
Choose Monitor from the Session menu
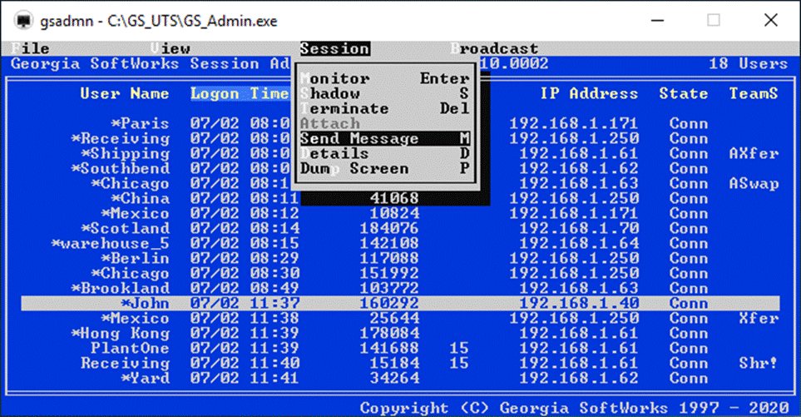coord(384,79)
